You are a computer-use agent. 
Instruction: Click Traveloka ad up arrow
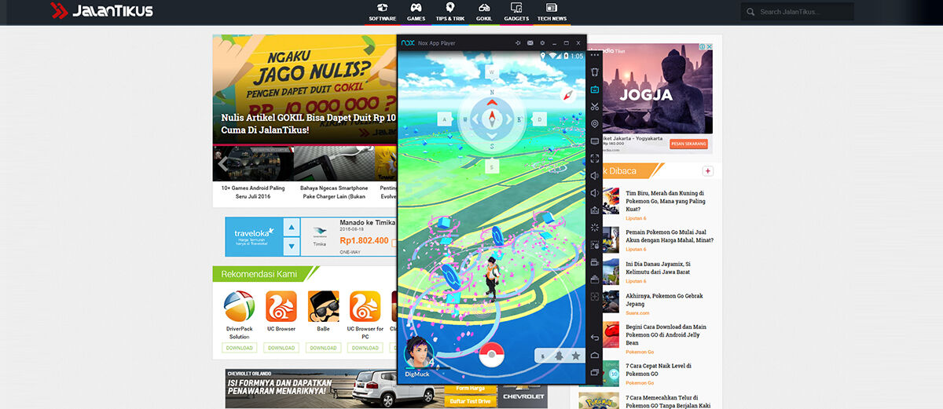(292, 228)
